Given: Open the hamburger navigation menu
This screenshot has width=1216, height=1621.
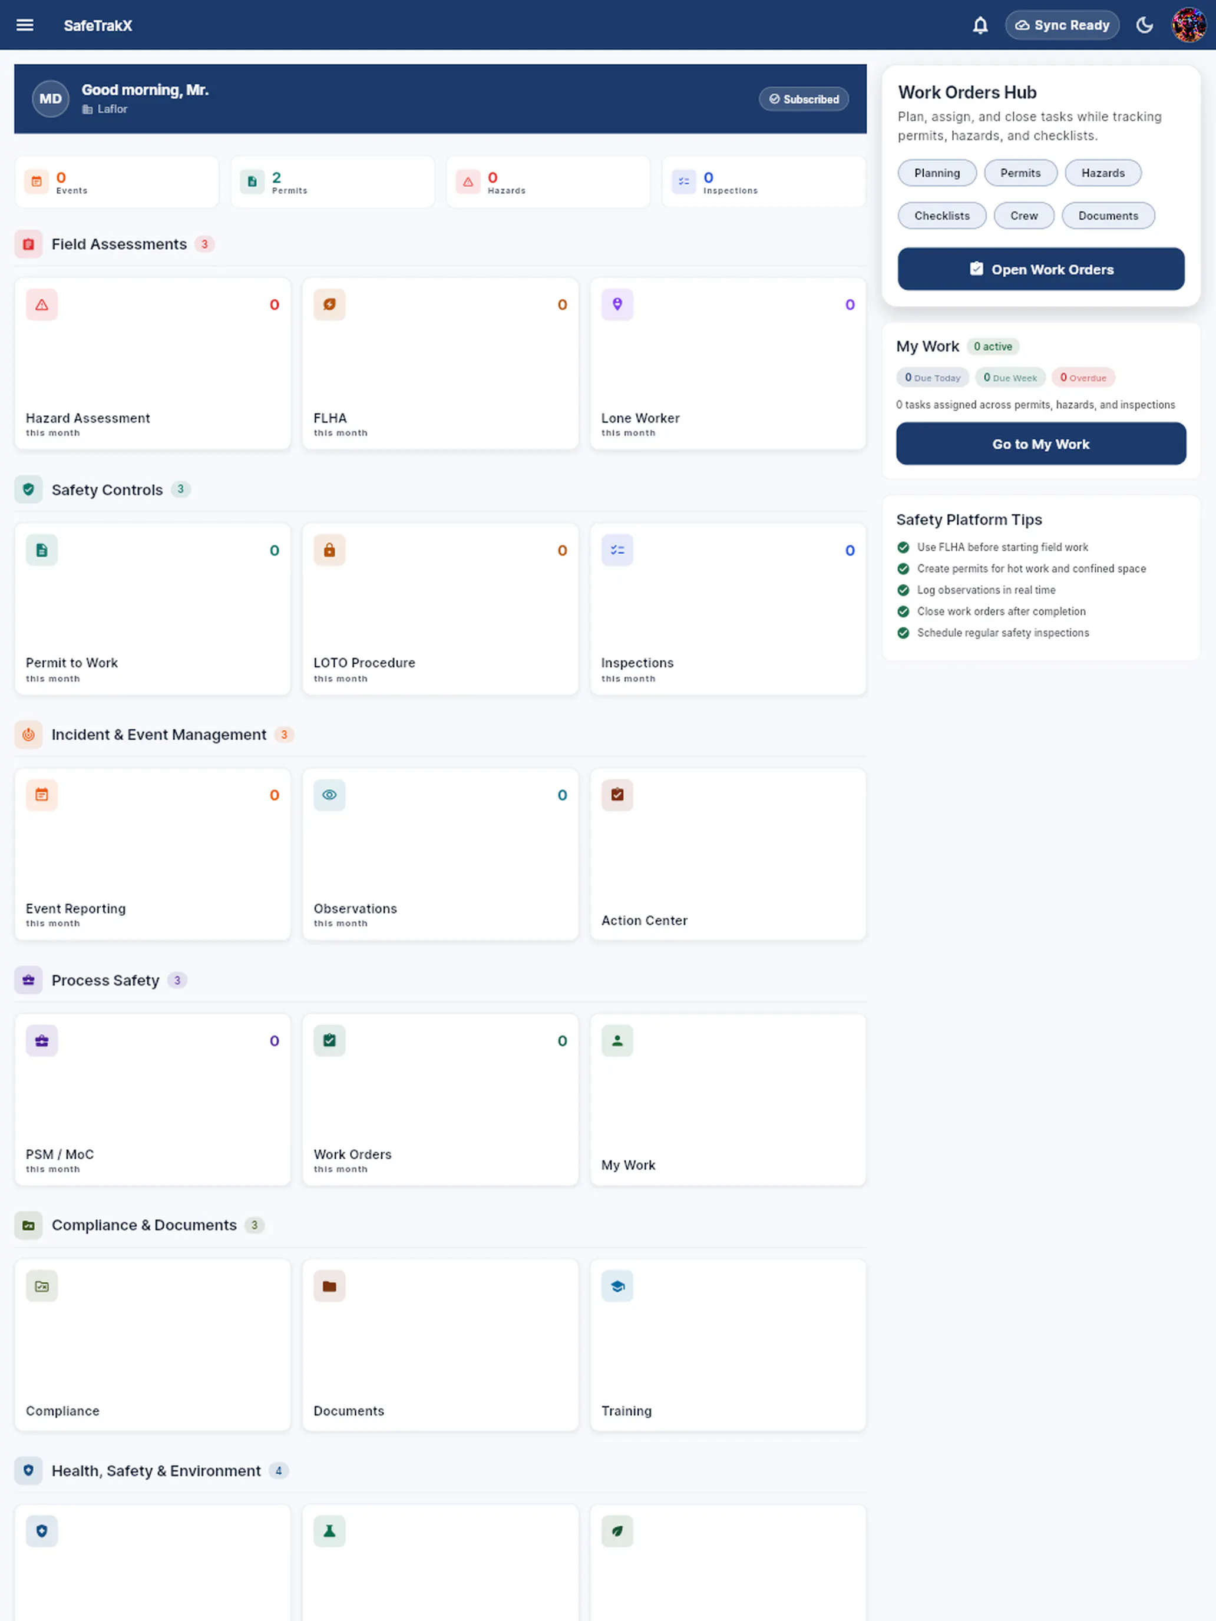Looking at the screenshot, I should coord(25,25).
